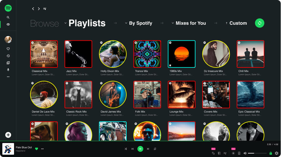Open recently played history icon

(x=8, y=56)
